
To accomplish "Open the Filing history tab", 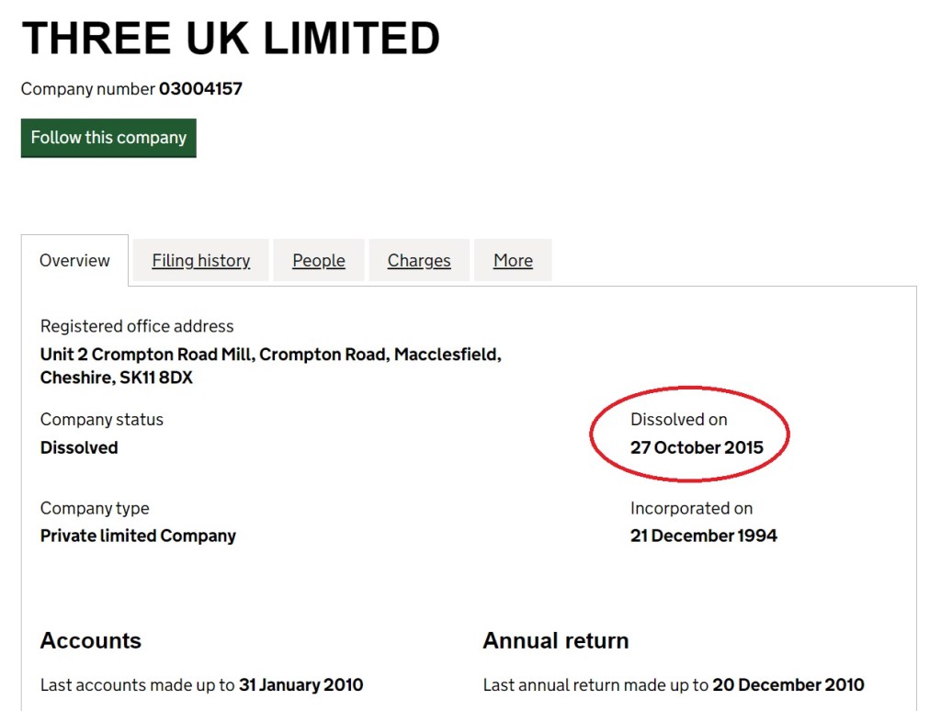I will pyautogui.click(x=200, y=261).
